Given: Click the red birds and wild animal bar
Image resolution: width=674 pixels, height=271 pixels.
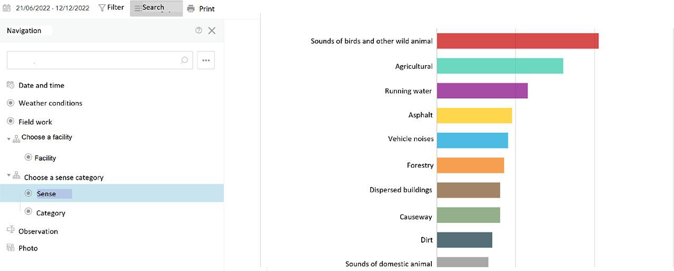Looking at the screenshot, I should pyautogui.click(x=517, y=41).
